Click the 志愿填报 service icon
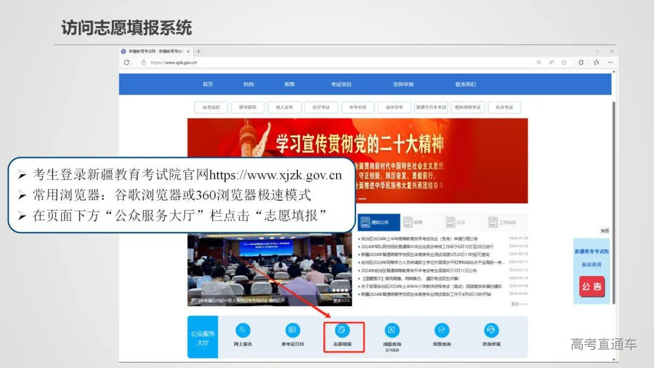The height and width of the screenshot is (368, 654). [342, 329]
